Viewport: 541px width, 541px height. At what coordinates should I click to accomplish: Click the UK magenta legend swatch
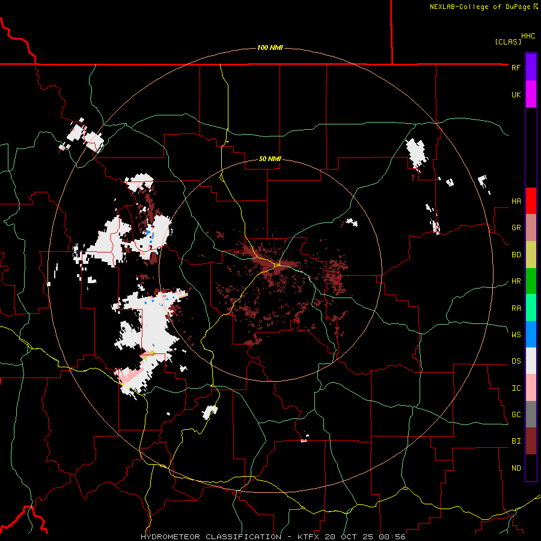pos(531,94)
